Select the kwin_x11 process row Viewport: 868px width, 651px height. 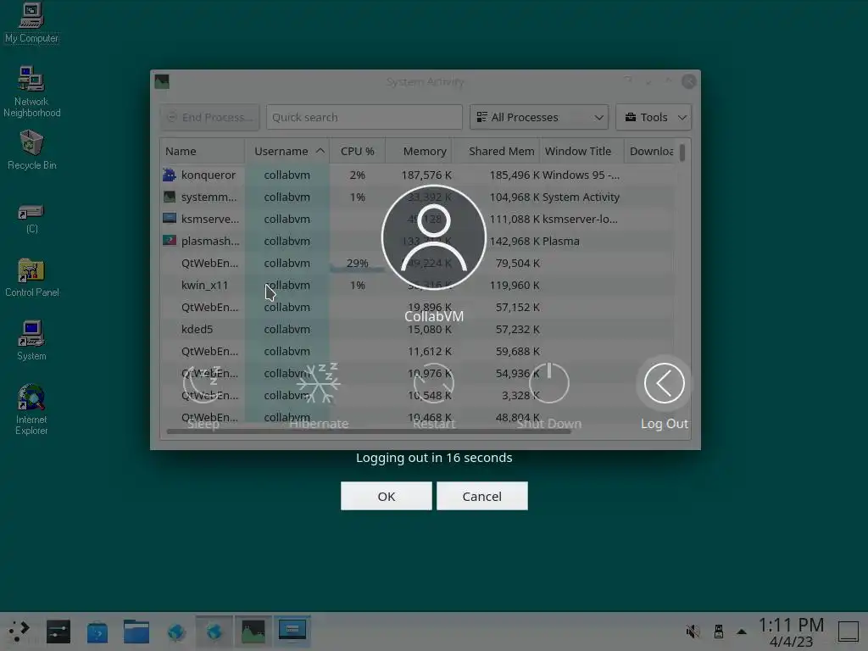[x=418, y=285]
